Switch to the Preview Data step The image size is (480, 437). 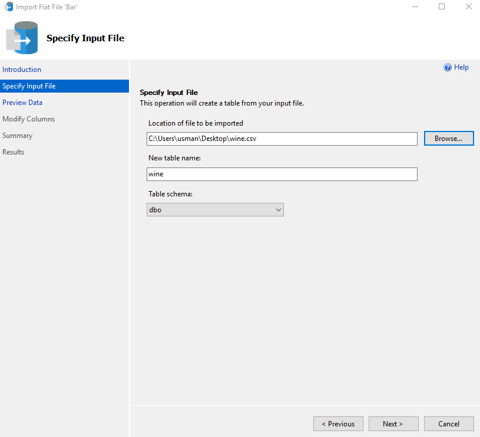coord(22,103)
